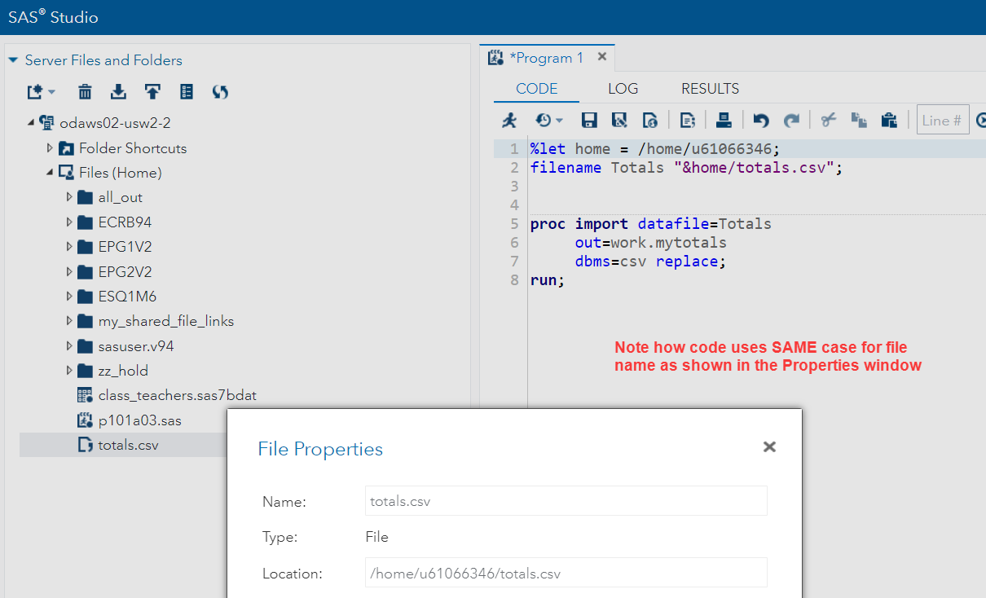Expand the all_out folder

tap(69, 197)
